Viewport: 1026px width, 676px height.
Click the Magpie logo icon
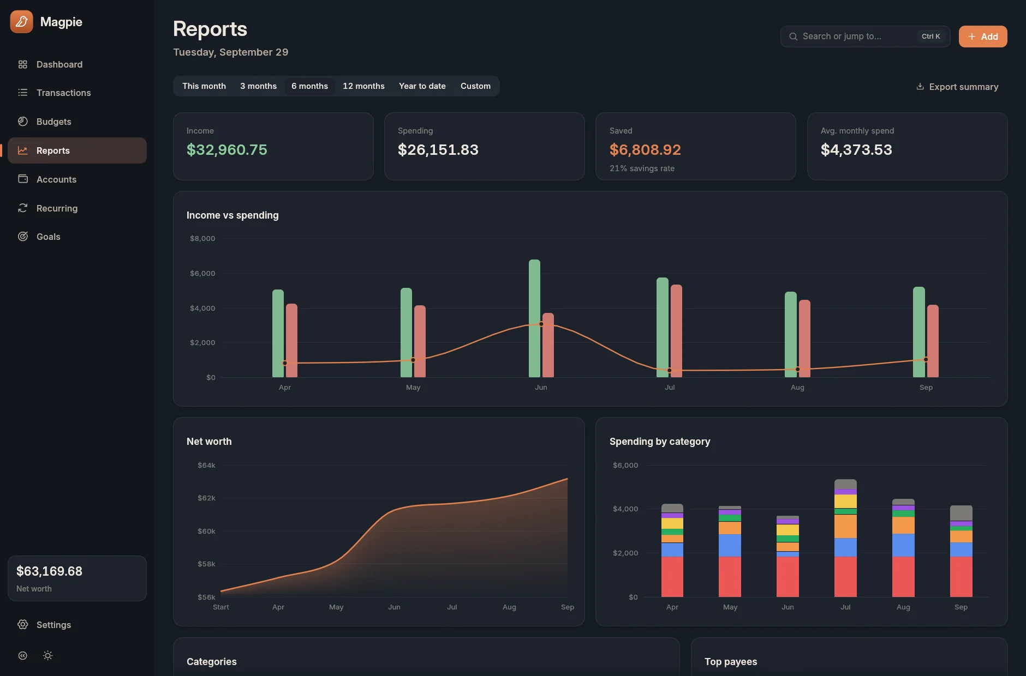(x=22, y=22)
